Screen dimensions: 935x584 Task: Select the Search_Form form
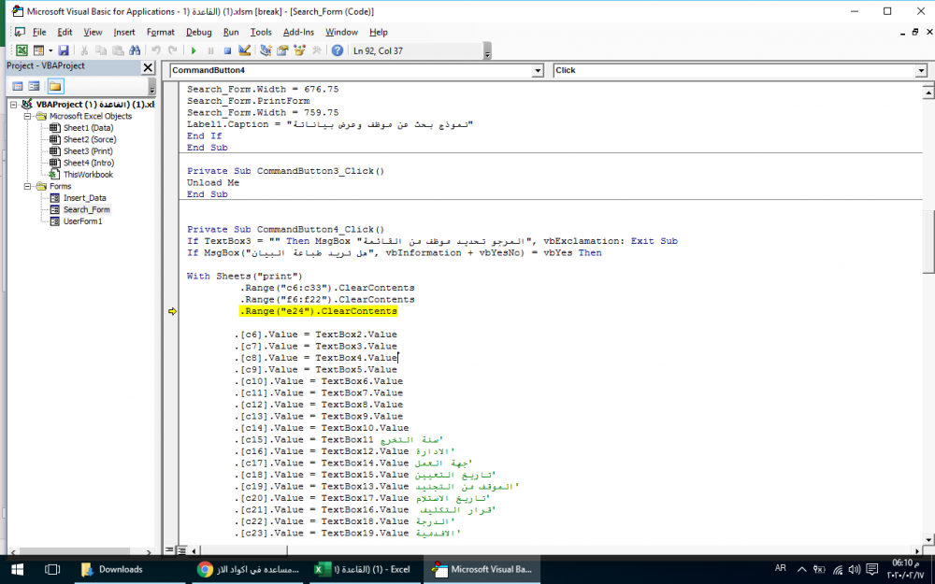pos(86,209)
